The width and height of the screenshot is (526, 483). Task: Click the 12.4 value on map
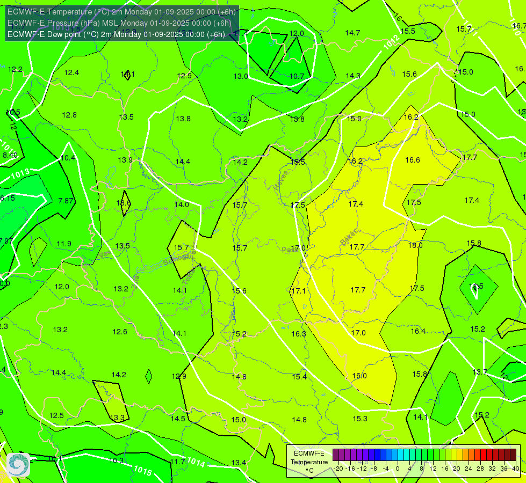coord(72,73)
